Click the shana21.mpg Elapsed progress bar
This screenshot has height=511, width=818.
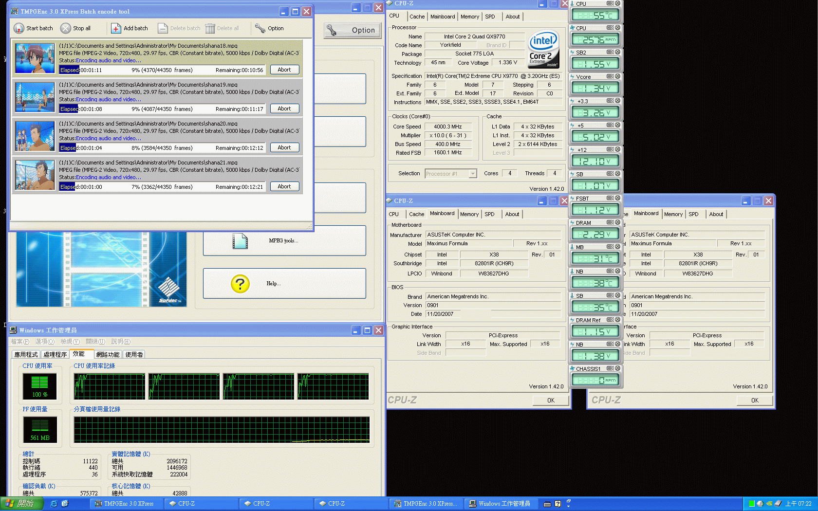(x=162, y=187)
